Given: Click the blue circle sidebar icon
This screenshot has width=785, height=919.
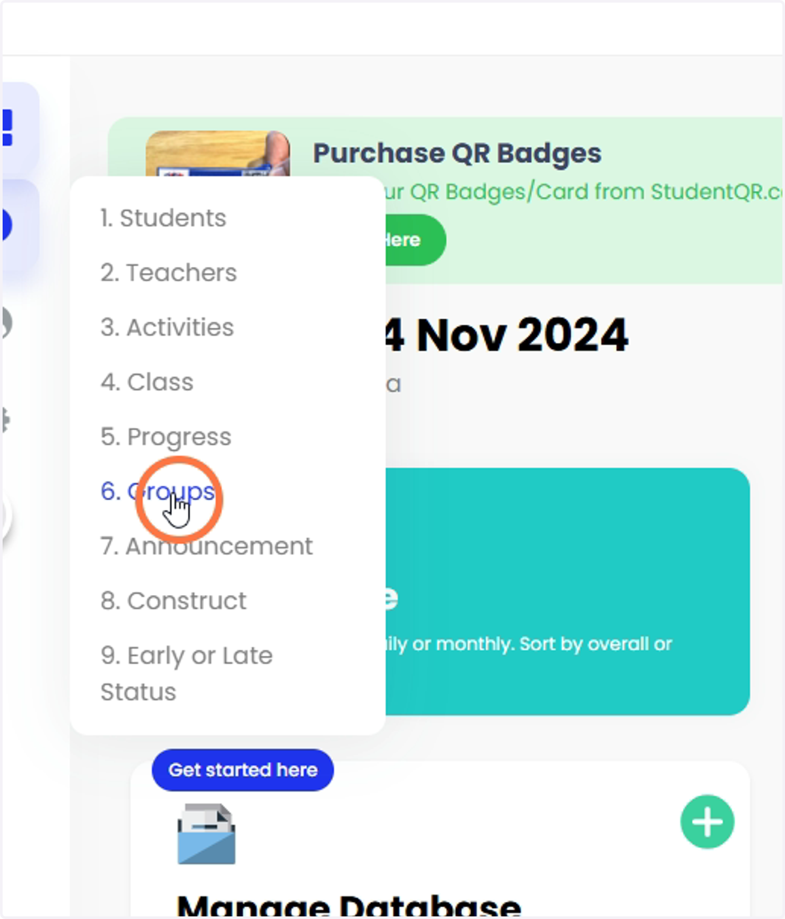Looking at the screenshot, I should (x=7, y=225).
